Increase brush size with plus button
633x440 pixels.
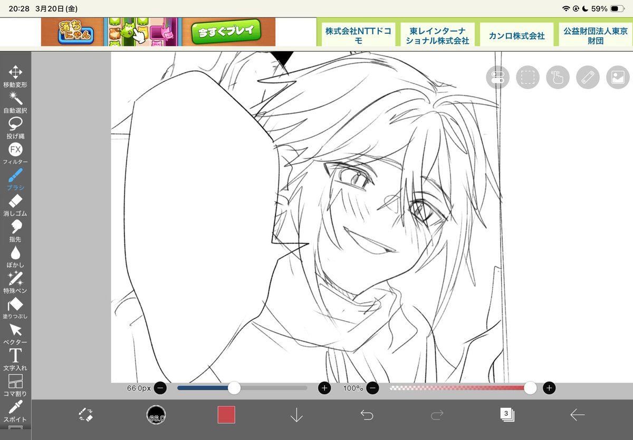click(x=324, y=388)
